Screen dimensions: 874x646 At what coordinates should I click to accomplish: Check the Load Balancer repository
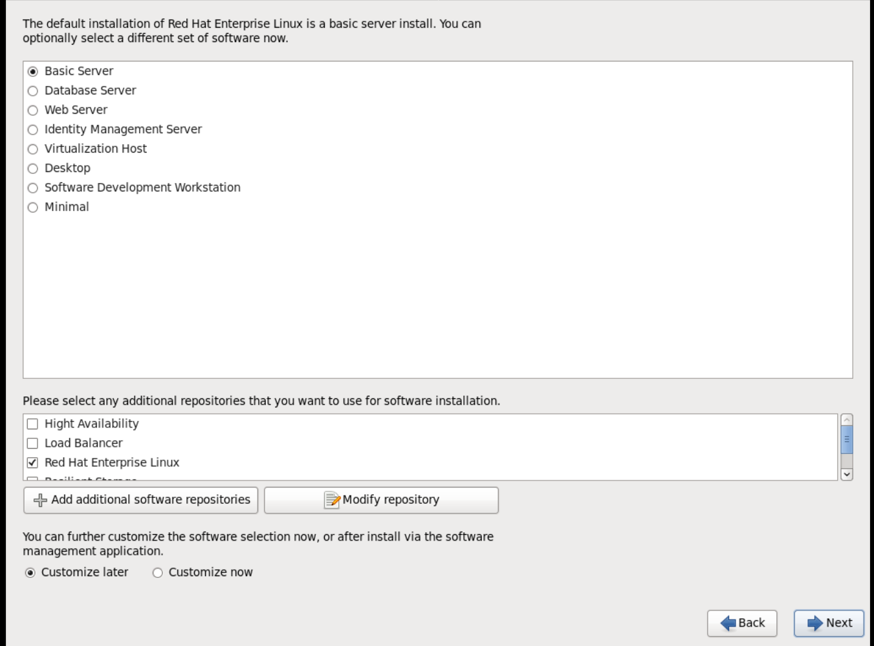(32, 444)
